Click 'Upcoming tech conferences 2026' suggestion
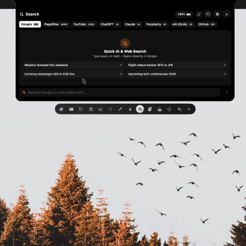Viewport: 246px width, 246px height. tap(177, 74)
